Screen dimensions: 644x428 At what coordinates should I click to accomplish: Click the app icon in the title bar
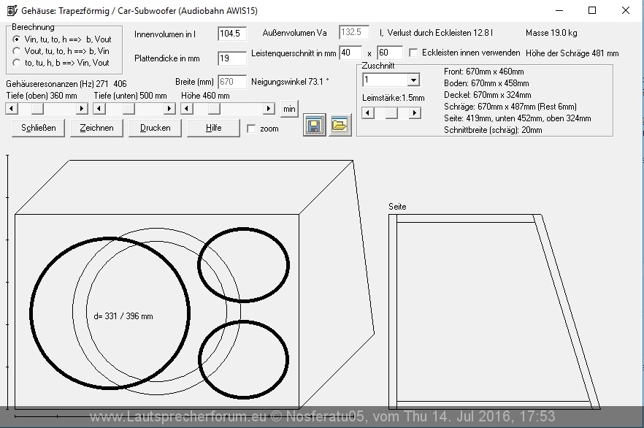point(11,11)
